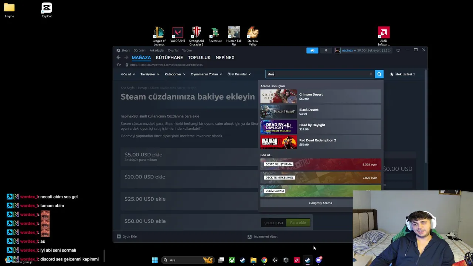Open the Human Fall Flat desktop icon
Image resolution: width=473 pixels, height=266 pixels.
(x=234, y=36)
